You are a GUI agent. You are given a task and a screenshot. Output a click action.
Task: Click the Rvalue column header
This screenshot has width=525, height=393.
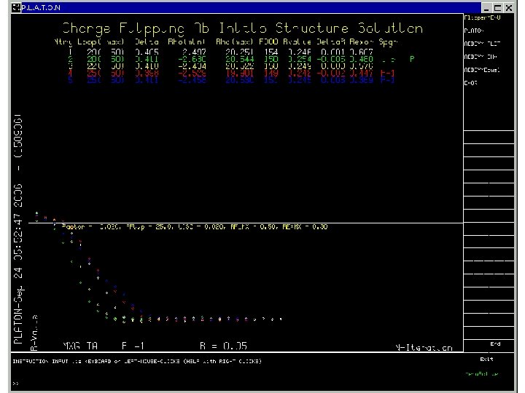pos(297,41)
